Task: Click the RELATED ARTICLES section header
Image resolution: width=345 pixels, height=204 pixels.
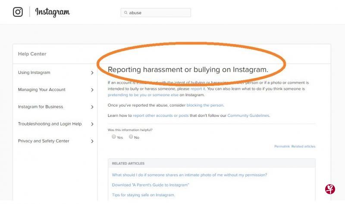Action: click(x=128, y=164)
